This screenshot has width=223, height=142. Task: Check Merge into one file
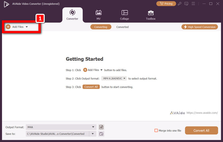click(x=156, y=131)
